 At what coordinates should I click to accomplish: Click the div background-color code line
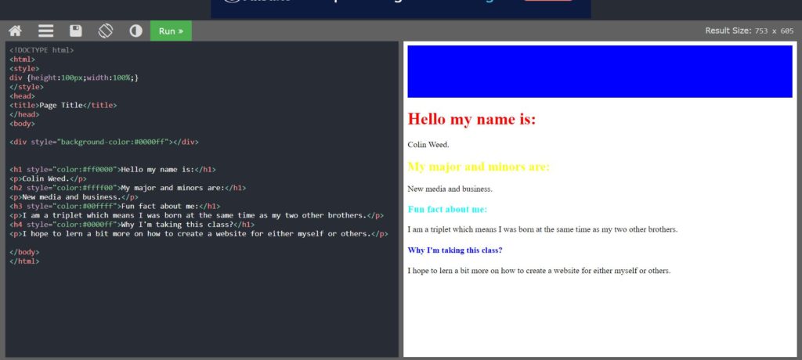(103, 142)
